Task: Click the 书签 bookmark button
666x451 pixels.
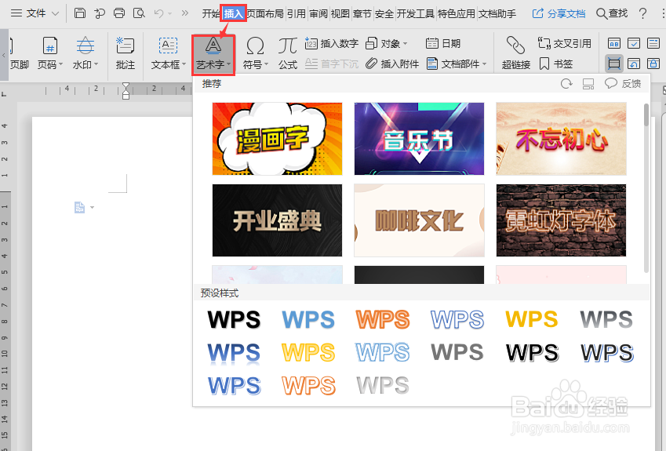Action: click(x=556, y=64)
